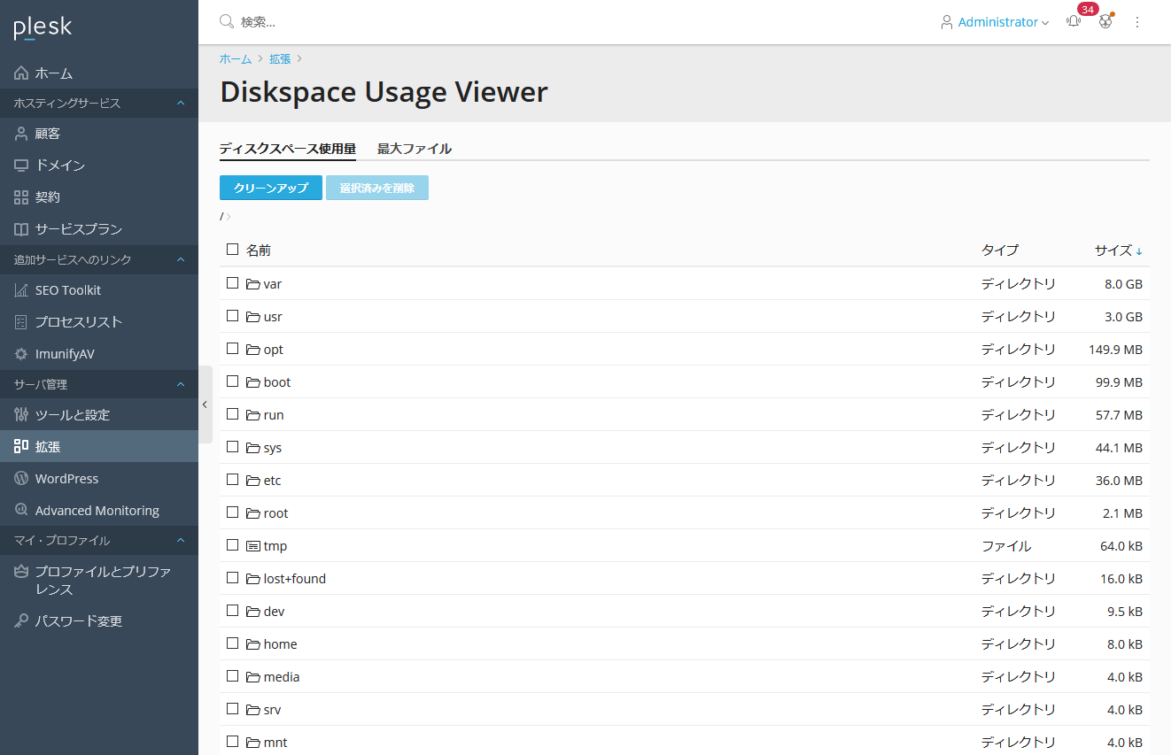The height and width of the screenshot is (755, 1171).
Task: Open the Administrator account dropdown
Action: pos(995,22)
